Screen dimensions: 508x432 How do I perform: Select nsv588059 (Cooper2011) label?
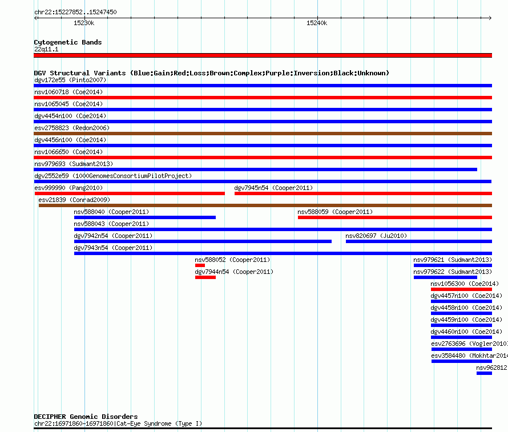coord(335,212)
